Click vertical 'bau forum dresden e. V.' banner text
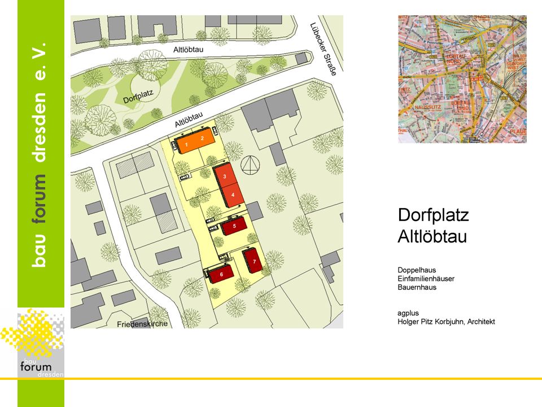 click(x=40, y=155)
